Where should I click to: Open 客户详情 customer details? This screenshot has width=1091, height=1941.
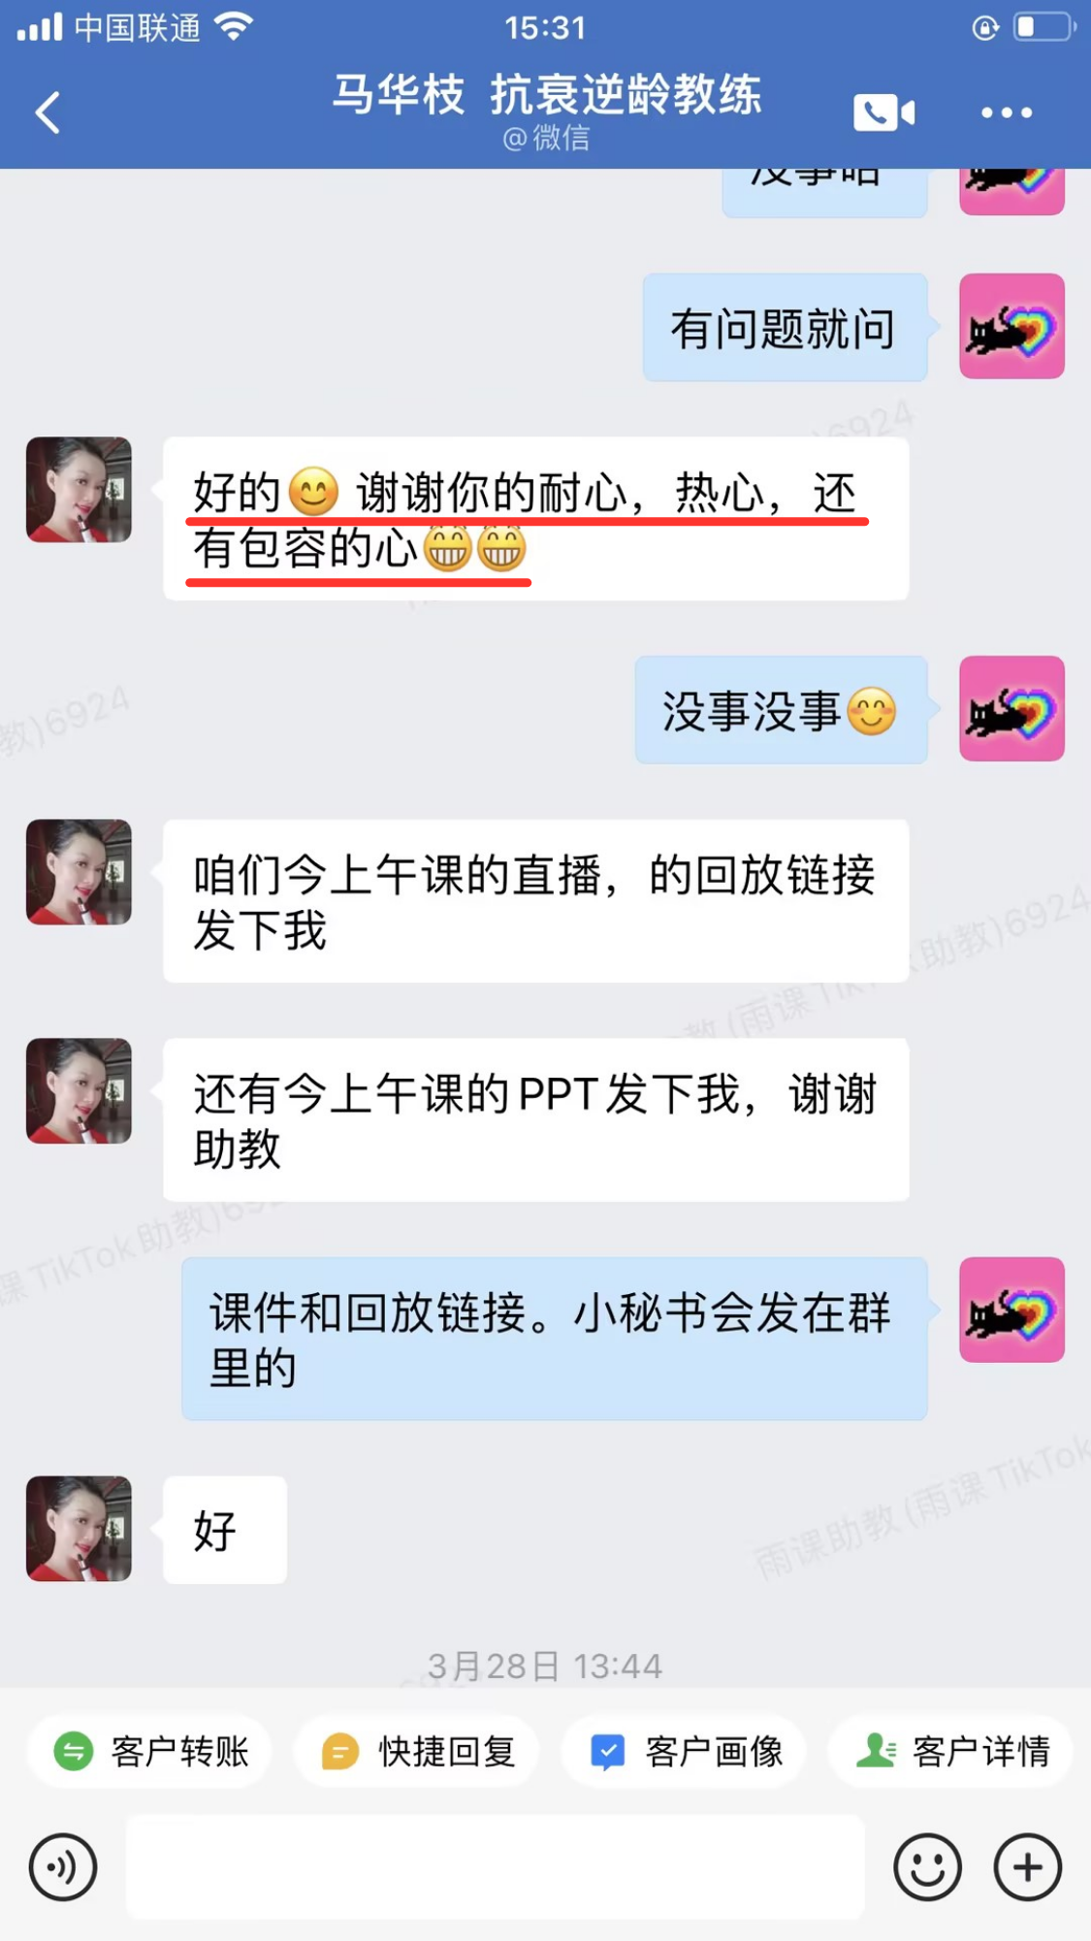click(x=951, y=1751)
